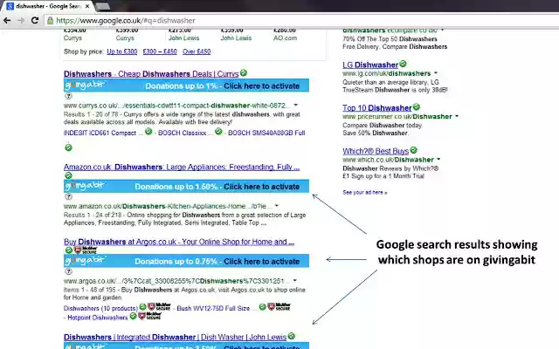This screenshot has width=559, height=349.
Task: Open the dropdown arrow after the amazon.co.uk URL
Action: pyautogui.click(x=277, y=206)
